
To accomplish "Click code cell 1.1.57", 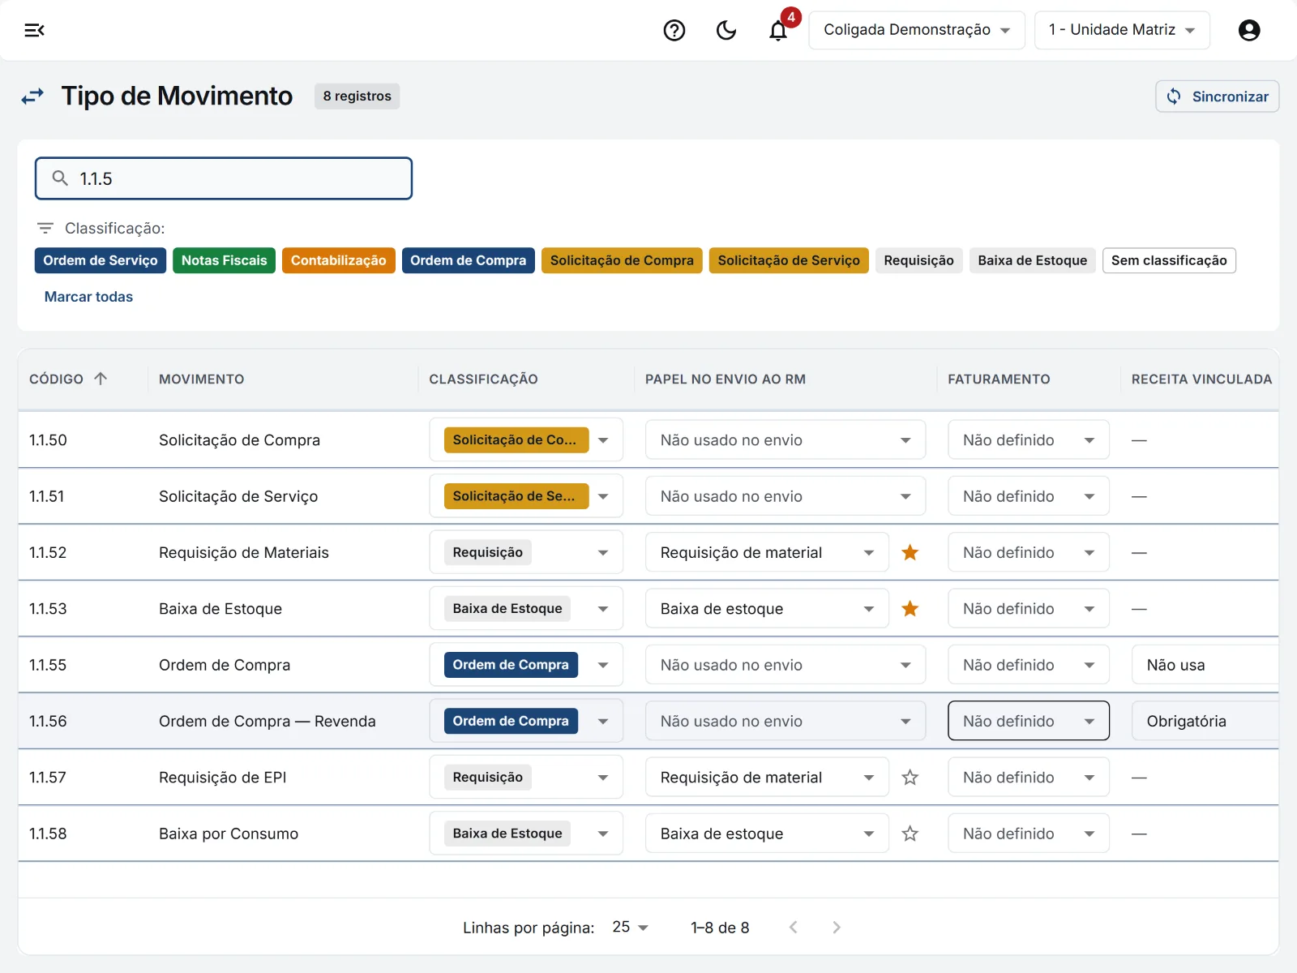I will pos(48,777).
